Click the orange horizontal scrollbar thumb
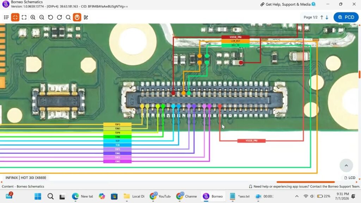Image resolution: width=361 pixels, height=203 pixels. pos(306,182)
